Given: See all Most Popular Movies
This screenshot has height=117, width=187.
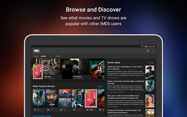Looking at the screenshot, I should pos(100,87).
